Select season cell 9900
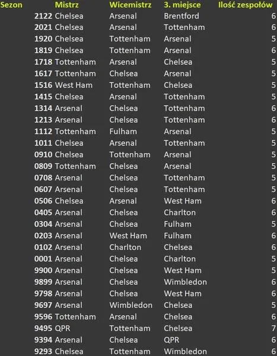The image size is (277, 356). (43, 271)
